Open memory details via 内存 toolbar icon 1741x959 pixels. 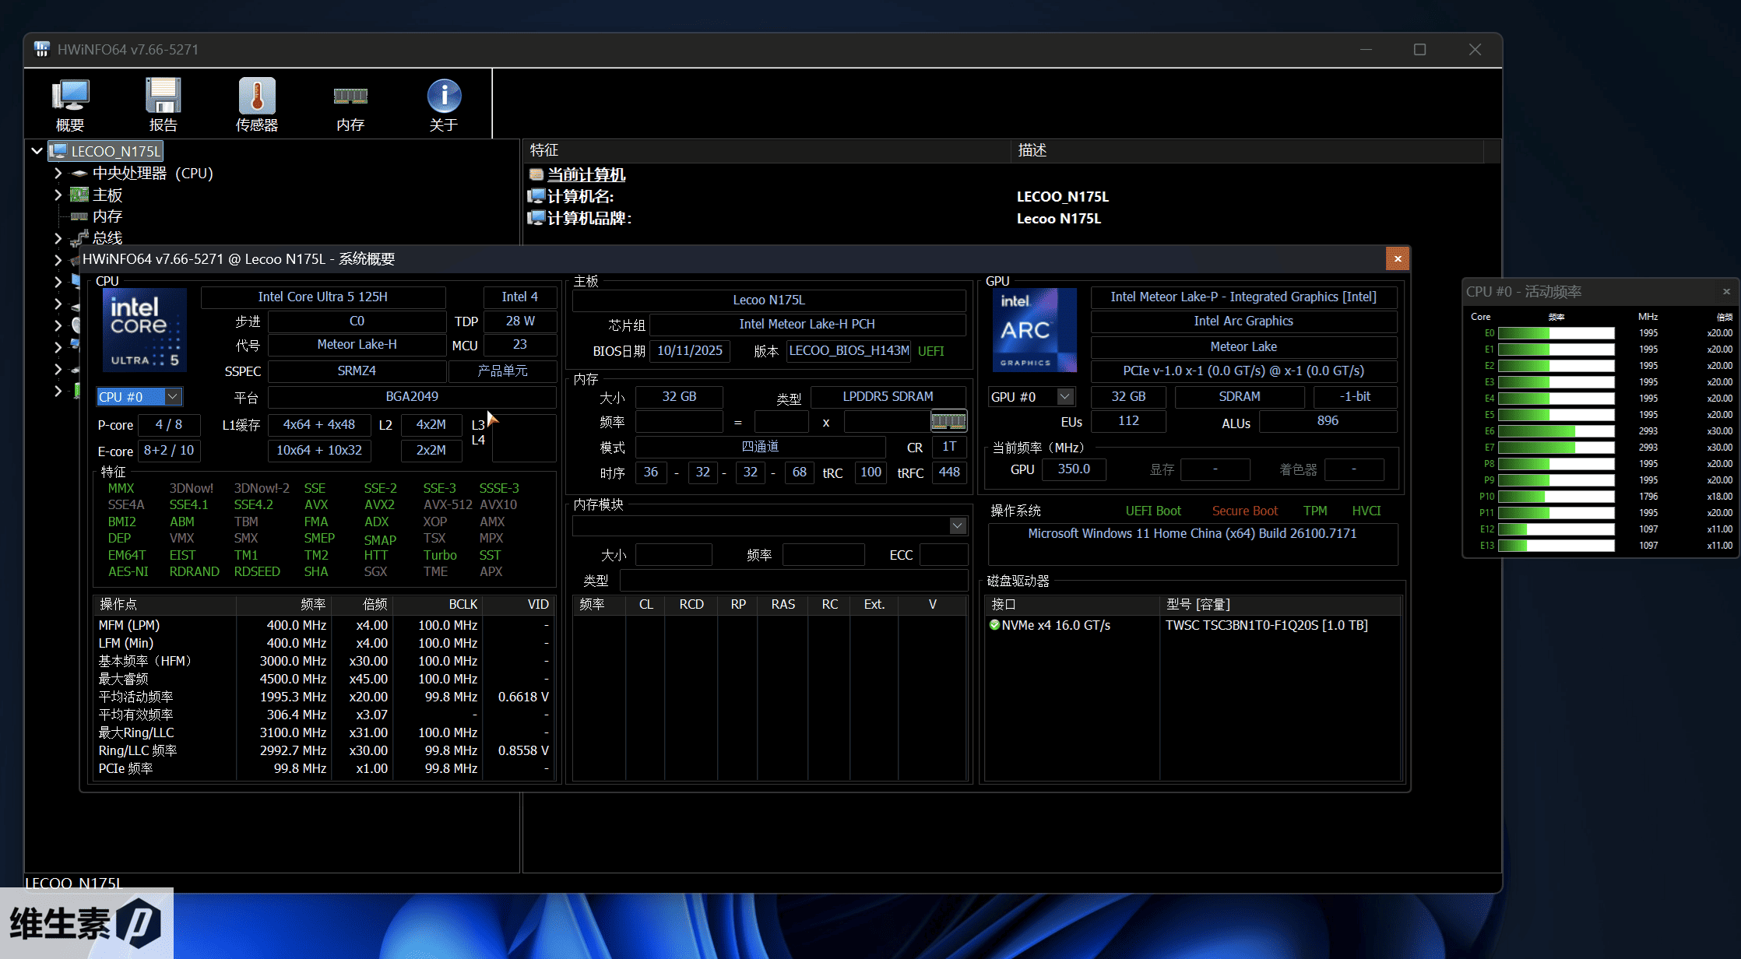tap(350, 104)
